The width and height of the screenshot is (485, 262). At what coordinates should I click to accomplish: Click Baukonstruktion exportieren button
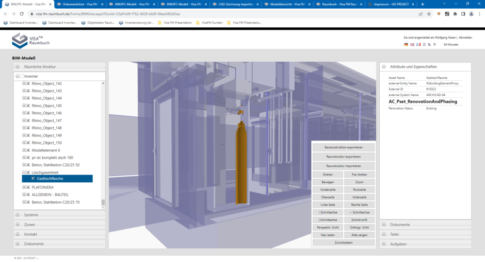point(343,148)
